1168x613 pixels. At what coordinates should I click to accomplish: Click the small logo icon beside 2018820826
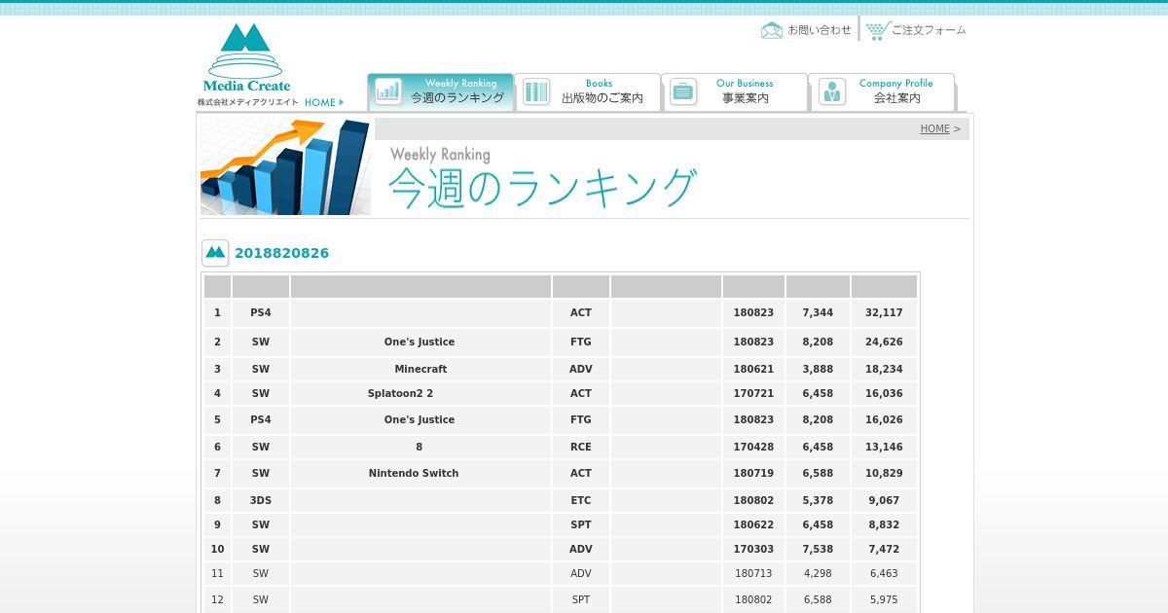coord(215,253)
